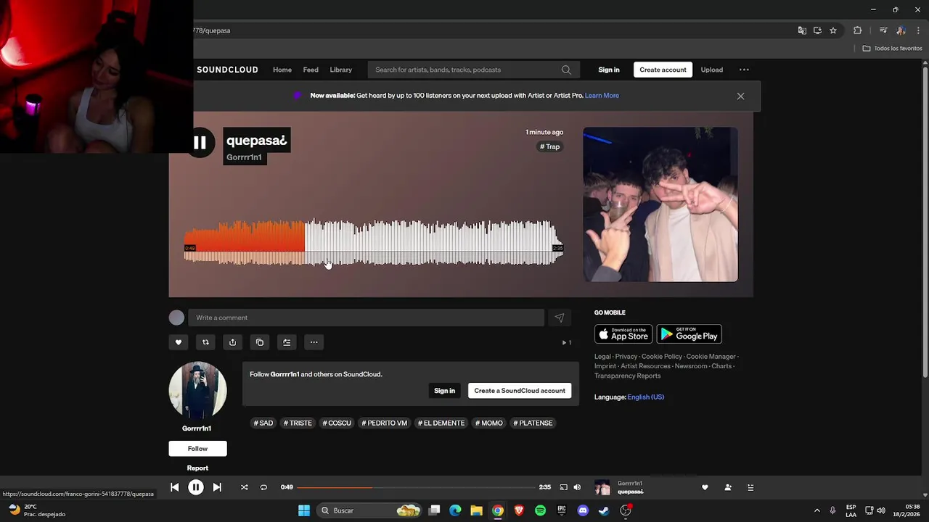This screenshot has width=929, height=522.
Task: Dismiss the Artist Pro announcement banner
Action: click(740, 96)
